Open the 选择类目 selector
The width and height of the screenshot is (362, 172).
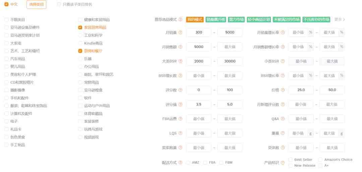pyautogui.click(x=36, y=4)
